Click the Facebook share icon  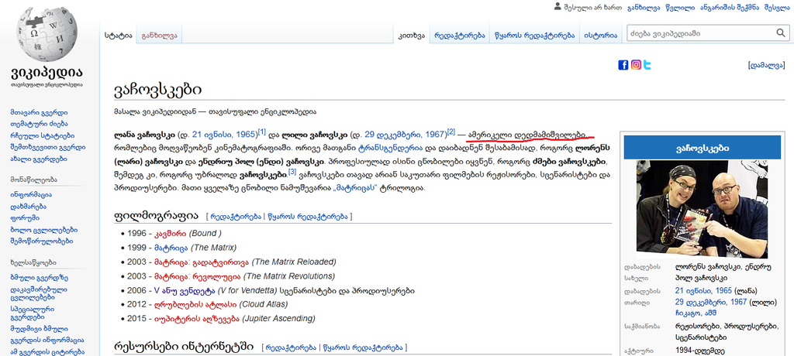point(623,65)
